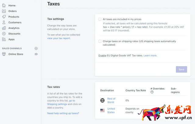Image resolution: width=195 pixels, height=124 pixels.
Task: Click 'Need help setting up taxes?' link
Action: coord(63,113)
